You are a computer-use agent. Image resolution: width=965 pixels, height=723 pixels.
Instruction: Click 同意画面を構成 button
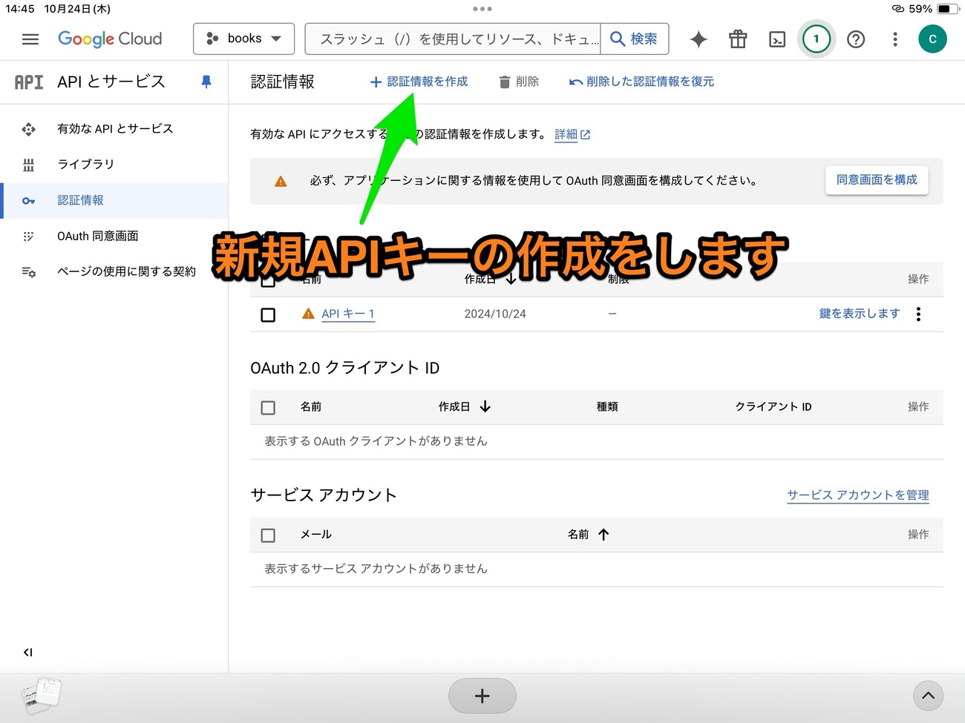[877, 180]
